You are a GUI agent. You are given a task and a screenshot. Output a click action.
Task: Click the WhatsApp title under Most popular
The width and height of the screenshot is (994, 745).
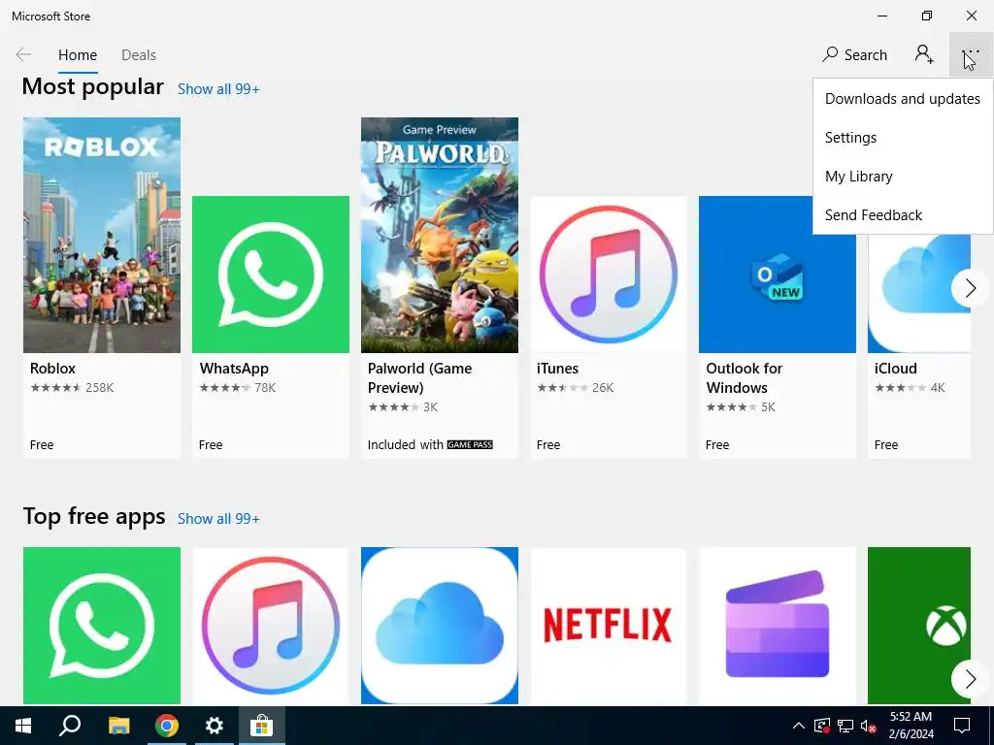pyautogui.click(x=234, y=368)
